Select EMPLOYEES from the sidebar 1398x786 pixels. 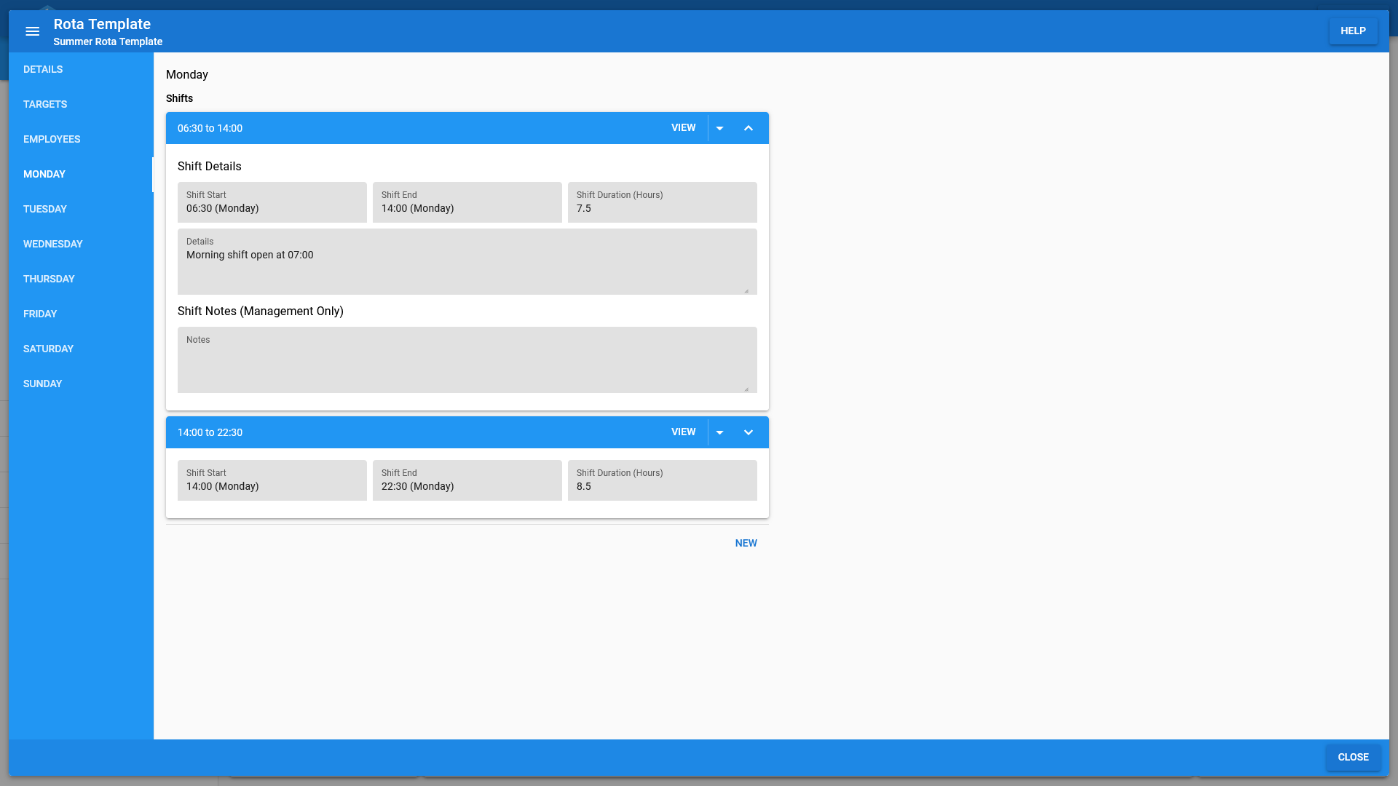(52, 139)
